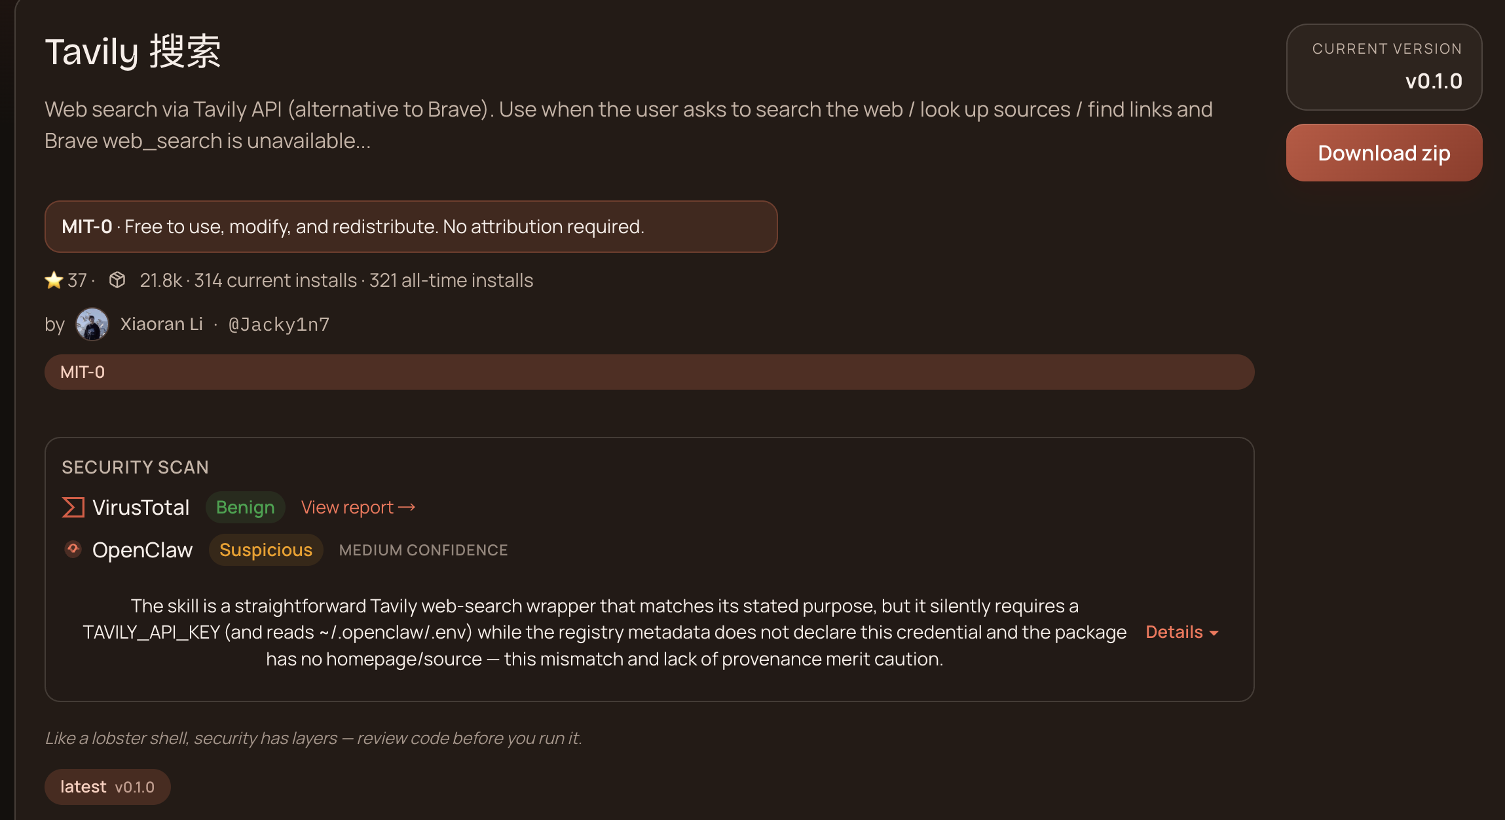
Task: Click the Benign status badge
Action: pyautogui.click(x=246, y=508)
